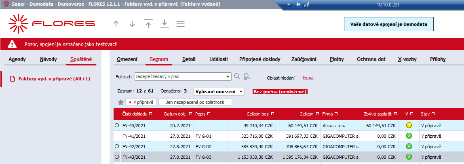Image resolution: width=464 pixels, height=164 pixels.
Task: Click the Firma search area link
Action: [x=308, y=78]
